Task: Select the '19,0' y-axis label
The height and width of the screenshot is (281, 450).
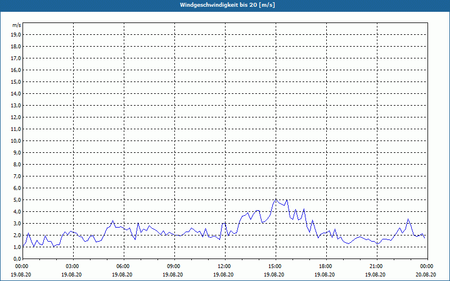Action: [x=16, y=35]
